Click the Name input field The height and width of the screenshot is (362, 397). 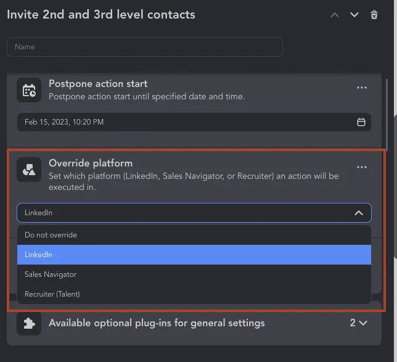(145, 47)
